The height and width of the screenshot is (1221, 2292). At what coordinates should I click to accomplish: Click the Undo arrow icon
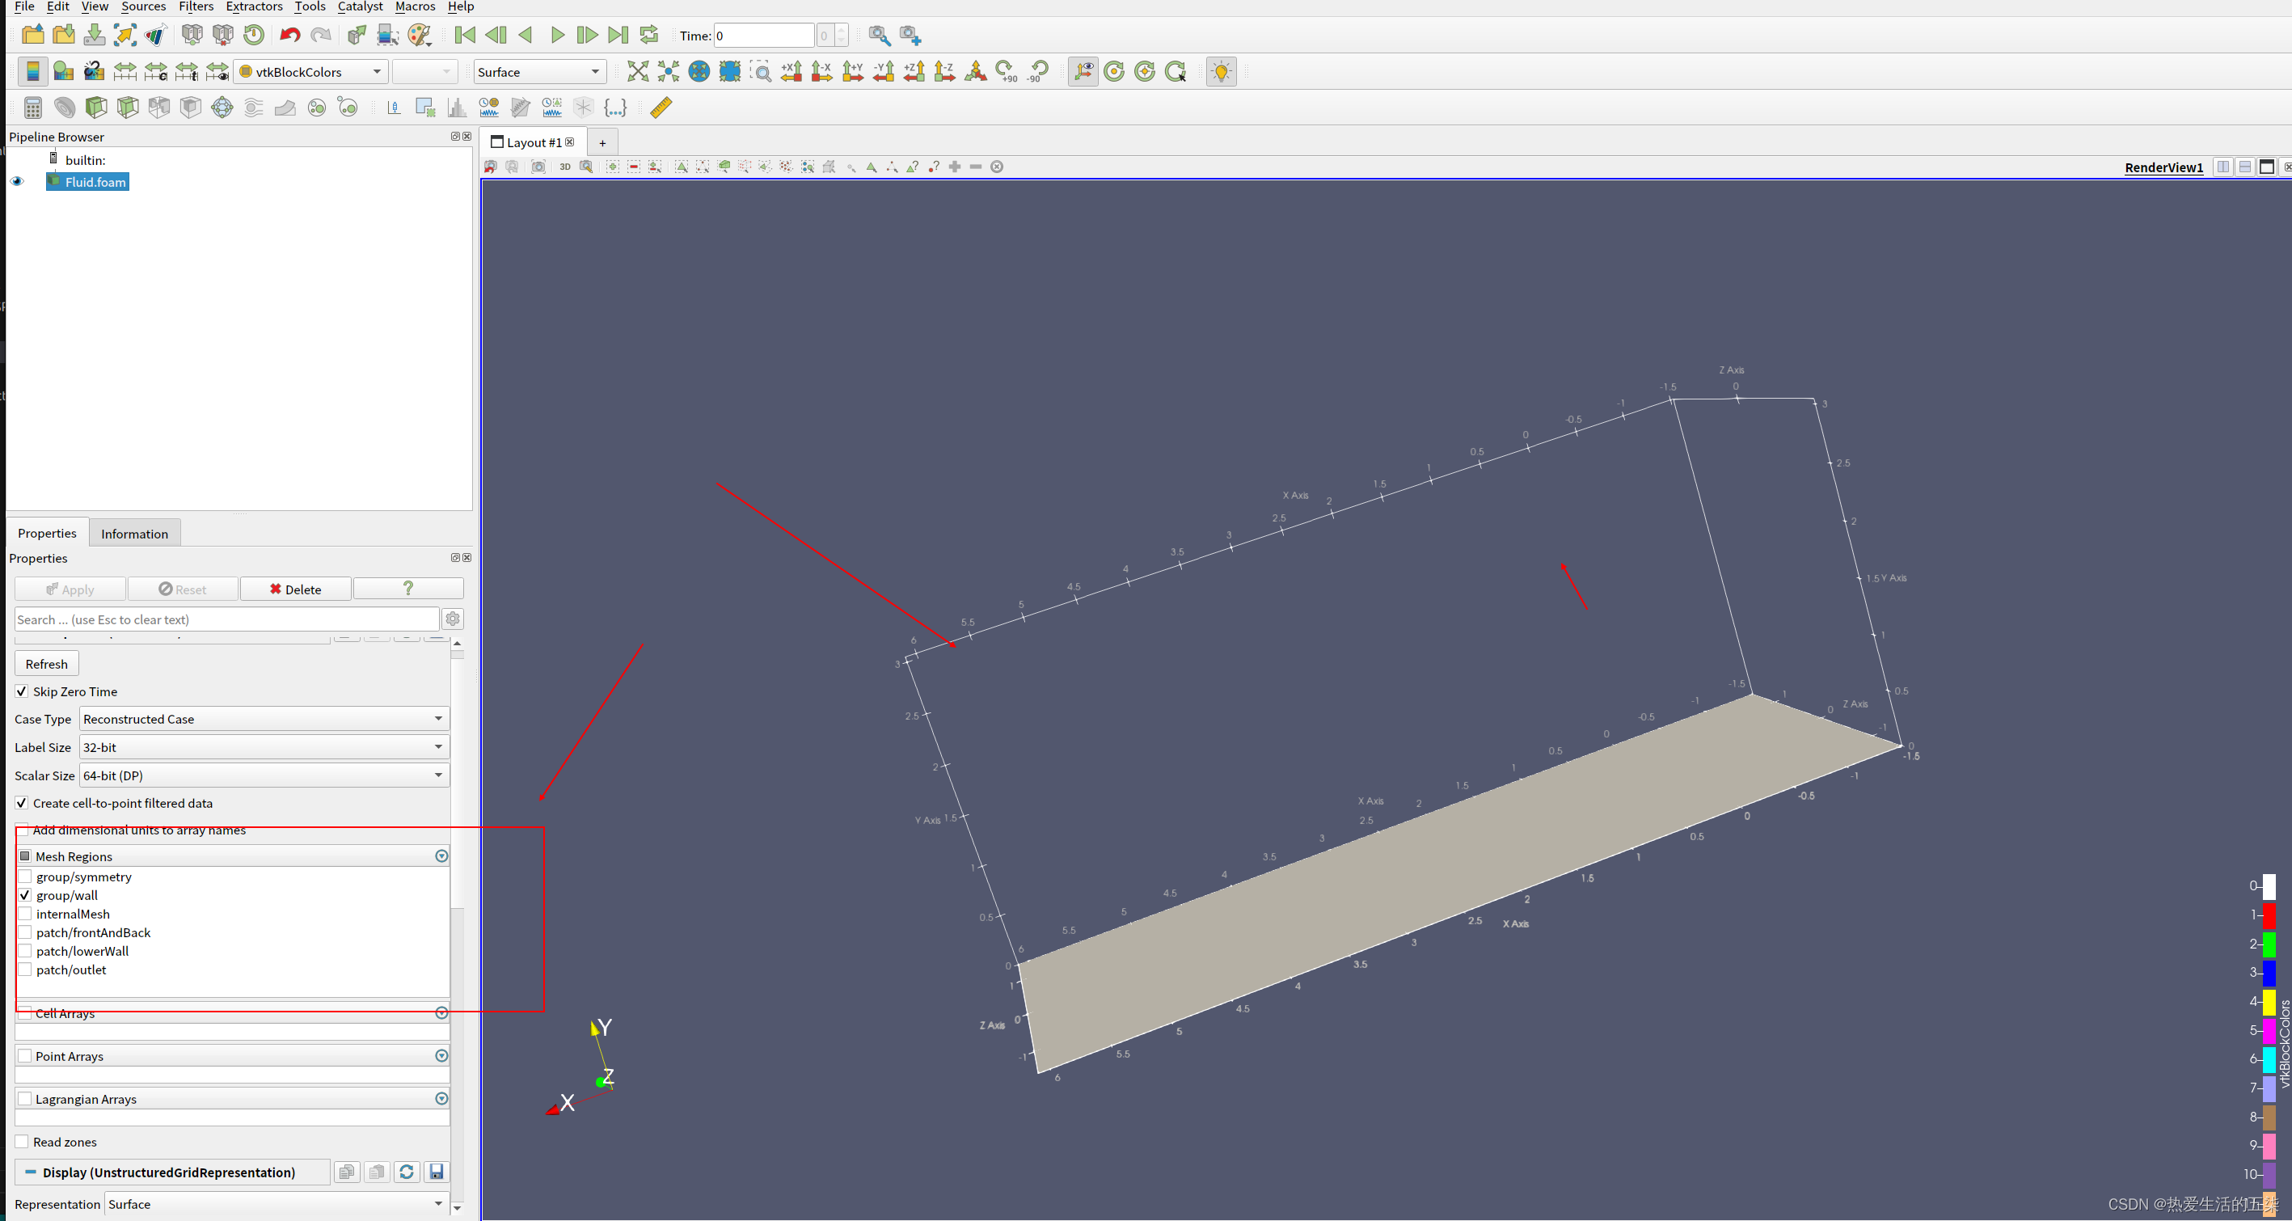[x=289, y=35]
